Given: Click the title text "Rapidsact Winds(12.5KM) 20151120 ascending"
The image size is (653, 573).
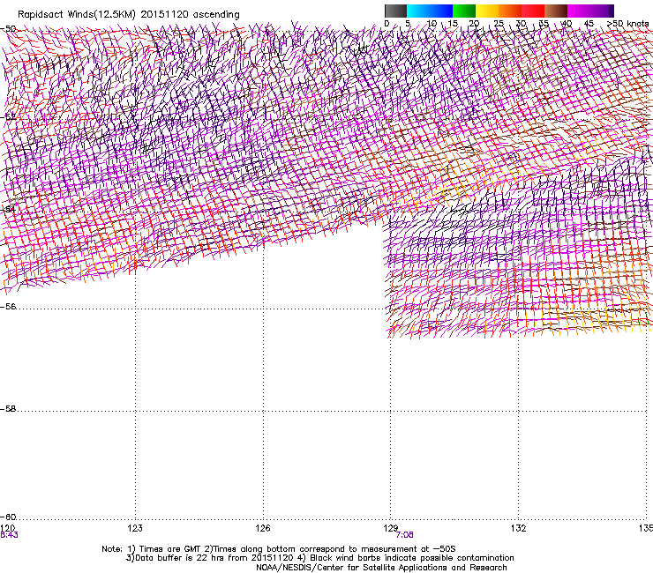Looking at the screenshot, I should pyautogui.click(x=129, y=15).
